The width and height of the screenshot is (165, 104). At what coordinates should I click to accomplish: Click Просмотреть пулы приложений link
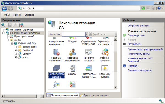pos(145,50)
